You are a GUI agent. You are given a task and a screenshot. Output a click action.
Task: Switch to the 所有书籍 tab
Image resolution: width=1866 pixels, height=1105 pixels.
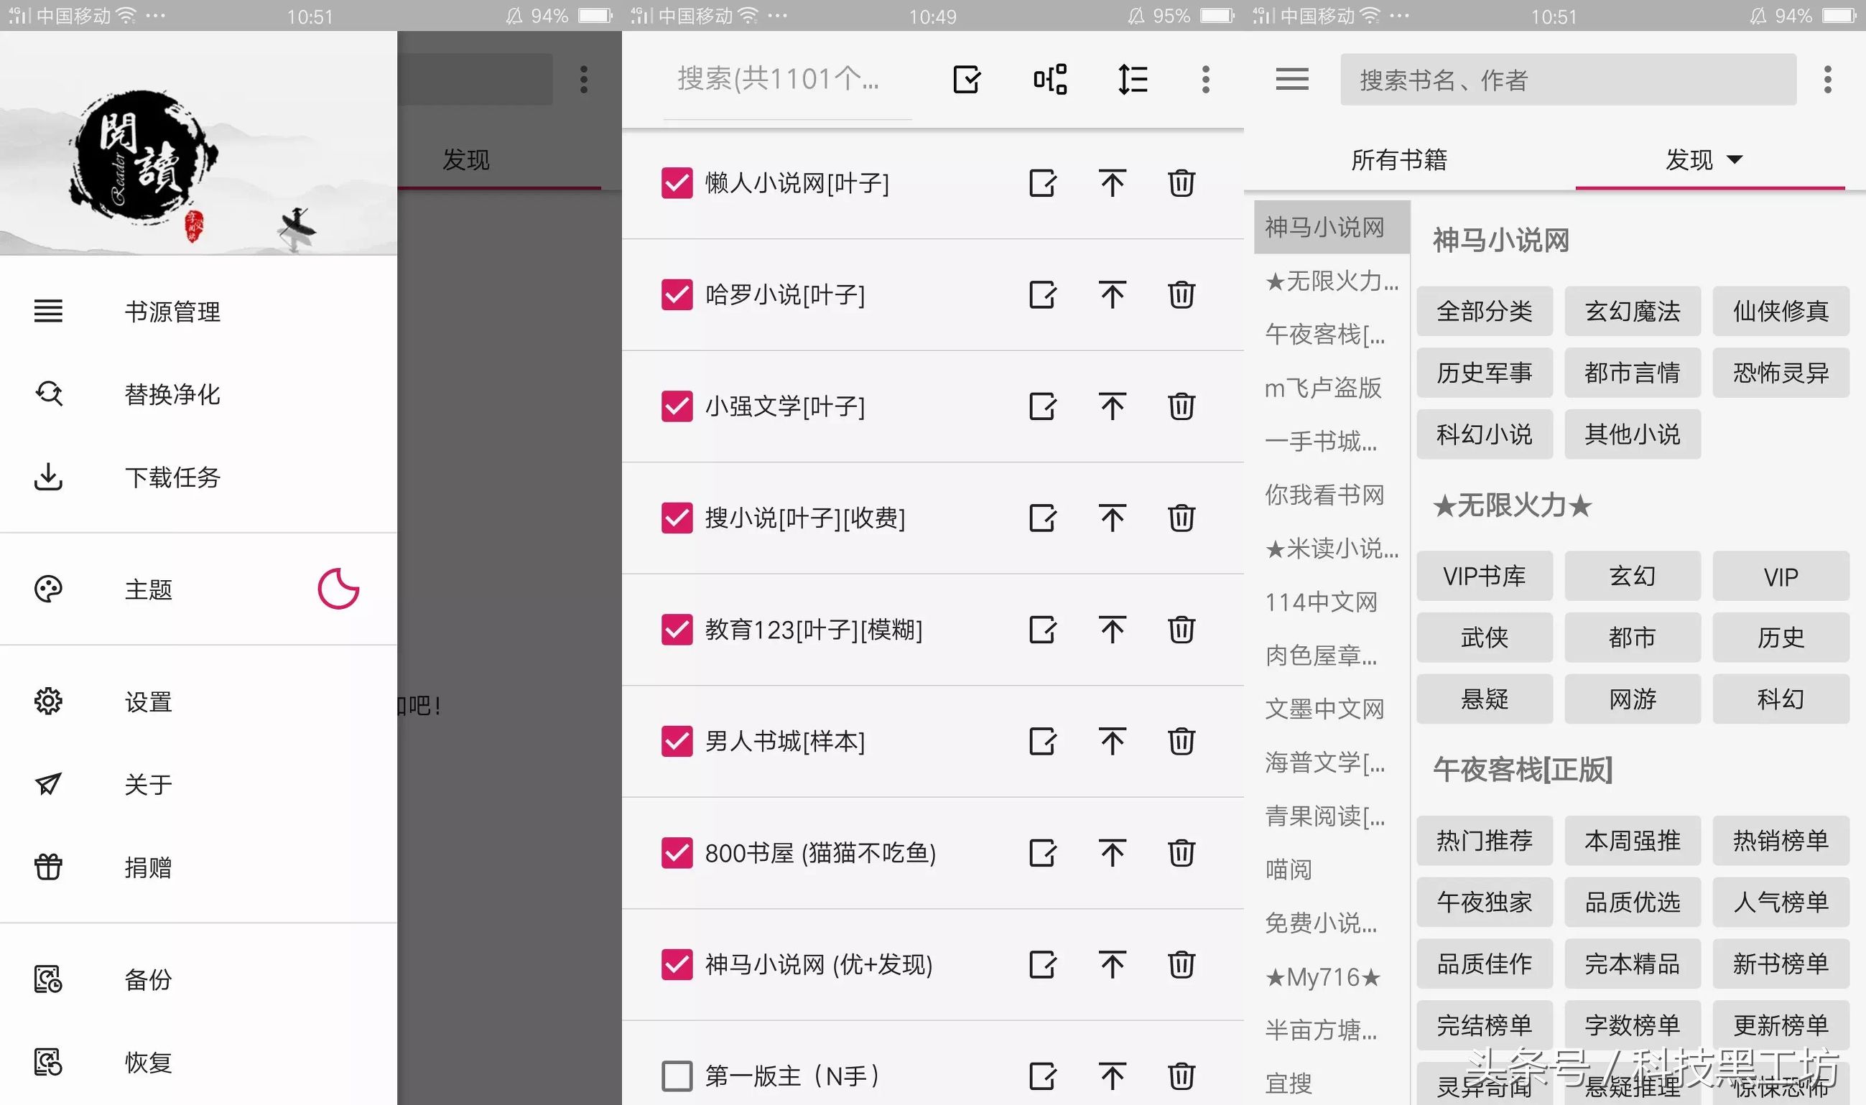point(1399,159)
